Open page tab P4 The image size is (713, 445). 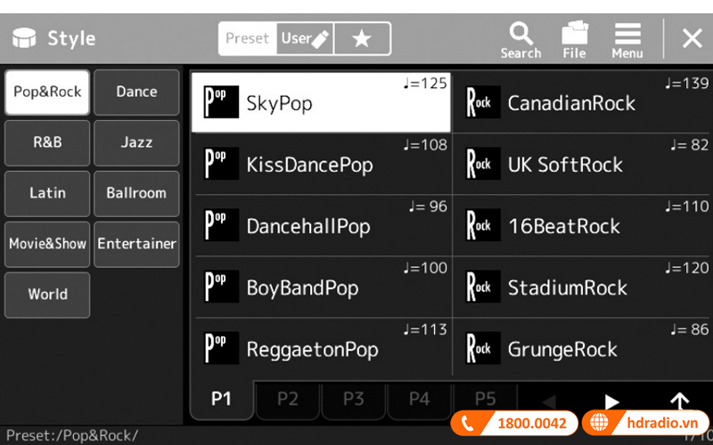point(419,400)
